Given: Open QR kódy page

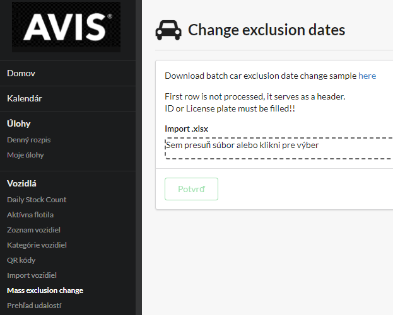Looking at the screenshot, I should click(x=21, y=260).
